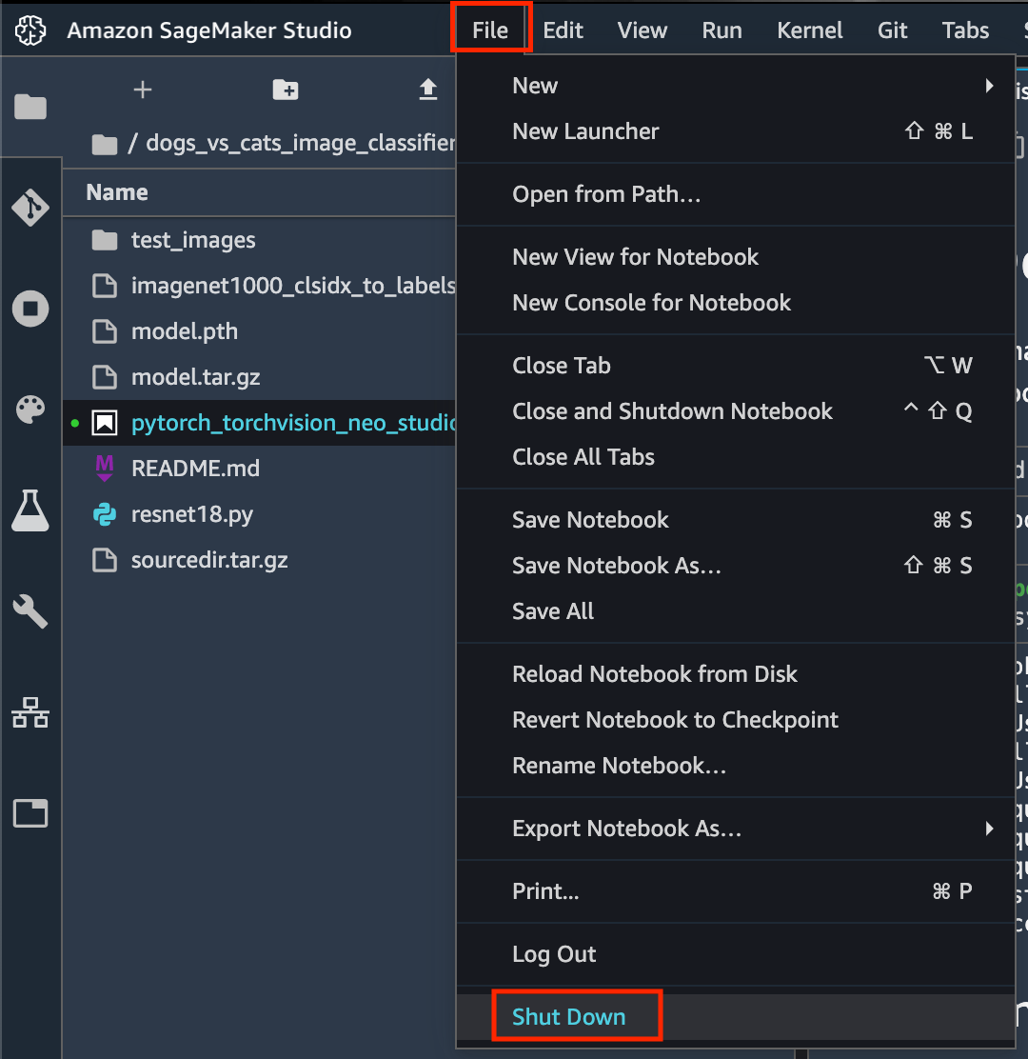Image resolution: width=1028 pixels, height=1059 pixels.
Task: Sort files by the Name column header
Action: point(117,192)
